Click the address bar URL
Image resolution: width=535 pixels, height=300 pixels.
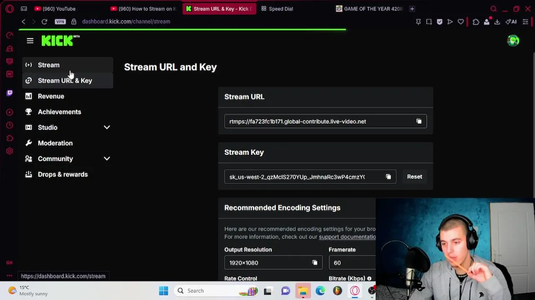[x=126, y=22]
